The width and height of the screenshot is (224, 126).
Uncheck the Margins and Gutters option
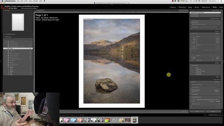(195, 71)
